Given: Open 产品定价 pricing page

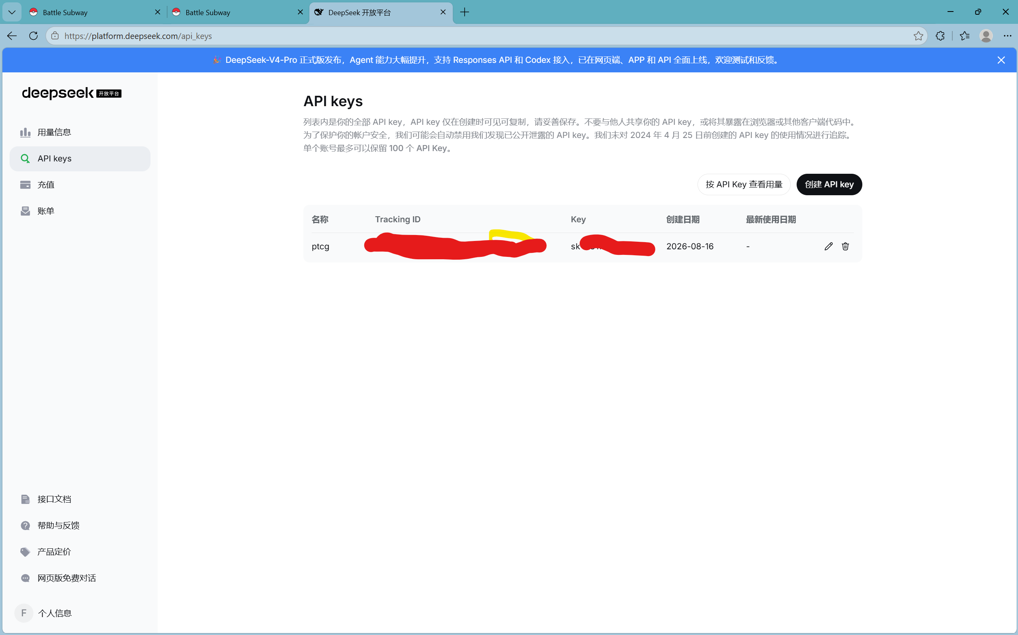Looking at the screenshot, I should click(80, 552).
